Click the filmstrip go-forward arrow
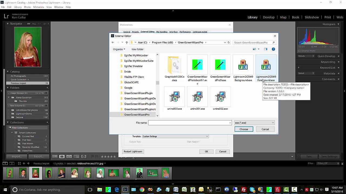346x194 pixels. (28, 163)
